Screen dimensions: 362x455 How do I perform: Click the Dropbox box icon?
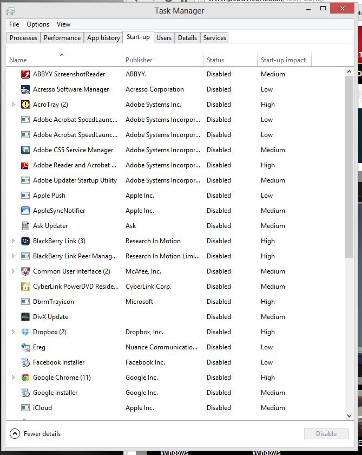pyautogui.click(x=25, y=332)
